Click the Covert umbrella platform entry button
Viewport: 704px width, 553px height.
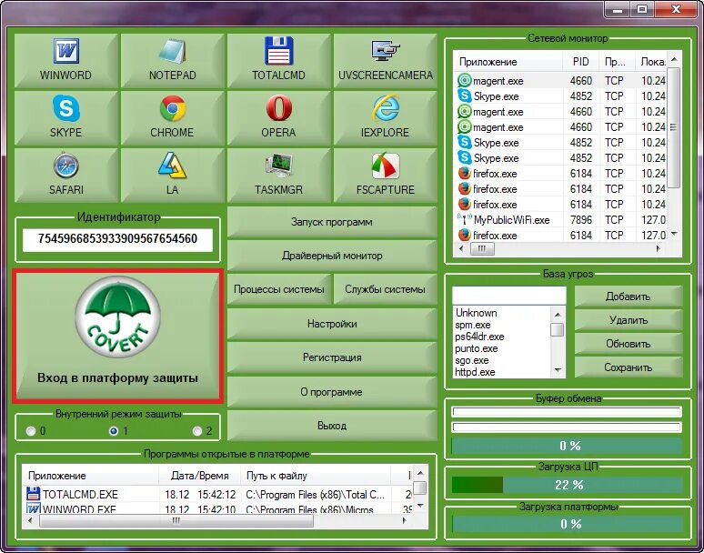coord(117,336)
